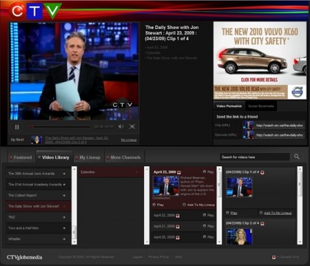Play Clip 1 of 4
This screenshot has height=266, width=310.
[232, 213]
